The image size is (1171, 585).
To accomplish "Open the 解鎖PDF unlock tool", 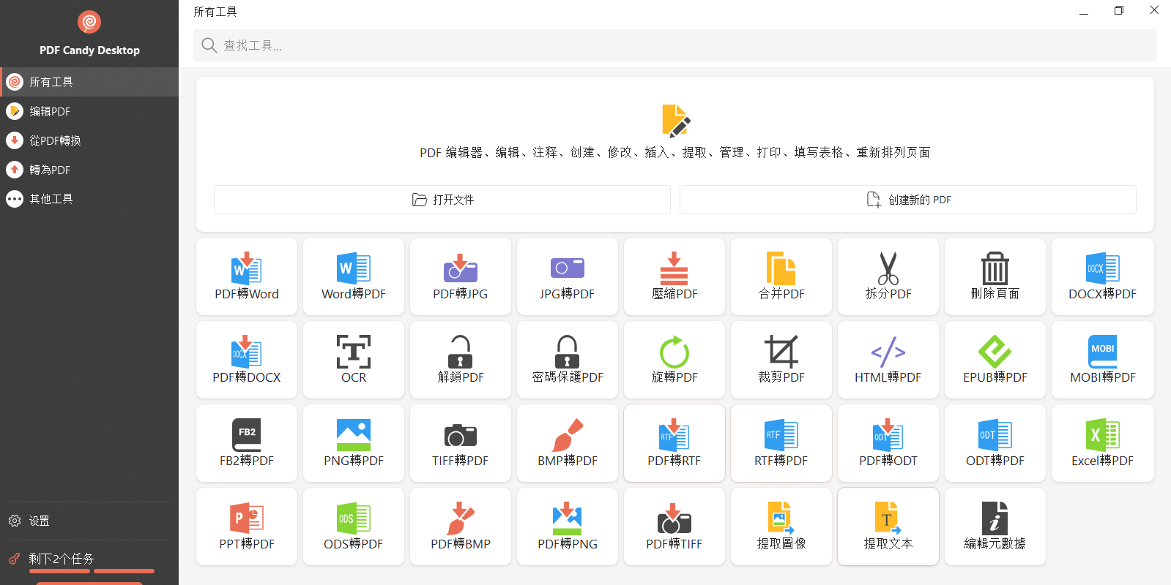I will pyautogui.click(x=461, y=360).
